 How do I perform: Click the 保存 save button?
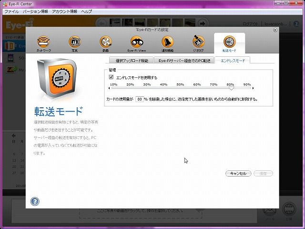point(263,173)
